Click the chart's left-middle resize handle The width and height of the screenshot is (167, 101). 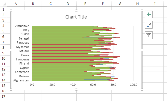click(x=11, y=50)
